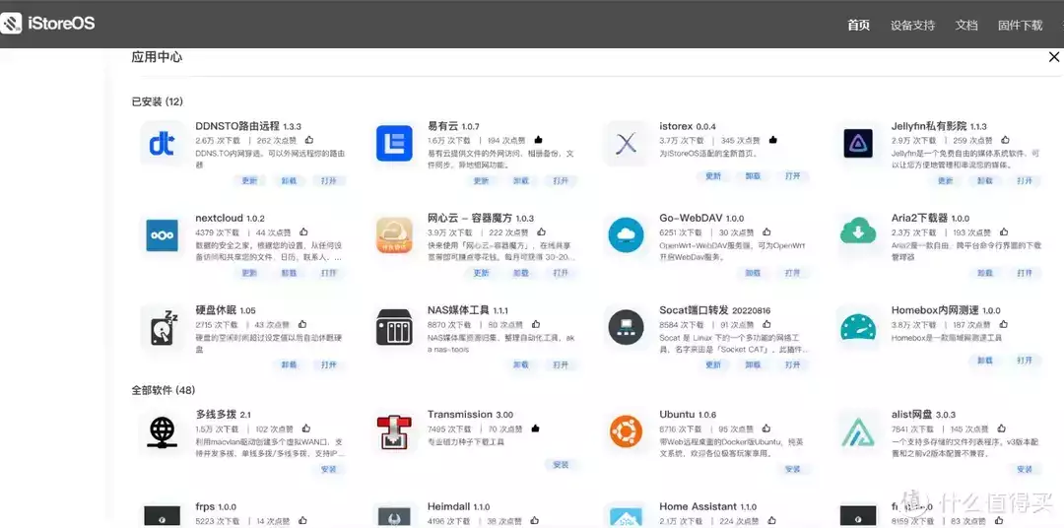Like NAS媒体工具 with its thumbs-up icon

tap(536, 324)
